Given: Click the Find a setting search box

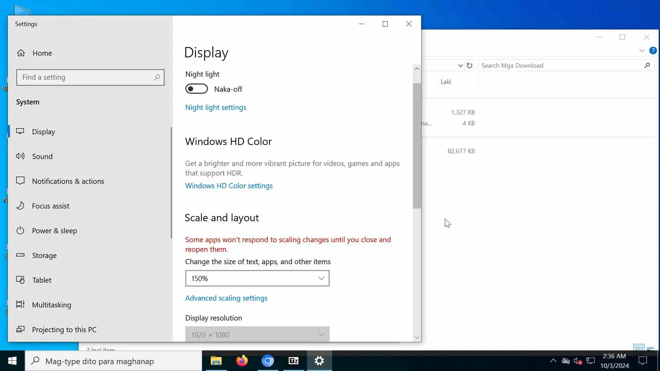Looking at the screenshot, I should (x=86, y=77).
